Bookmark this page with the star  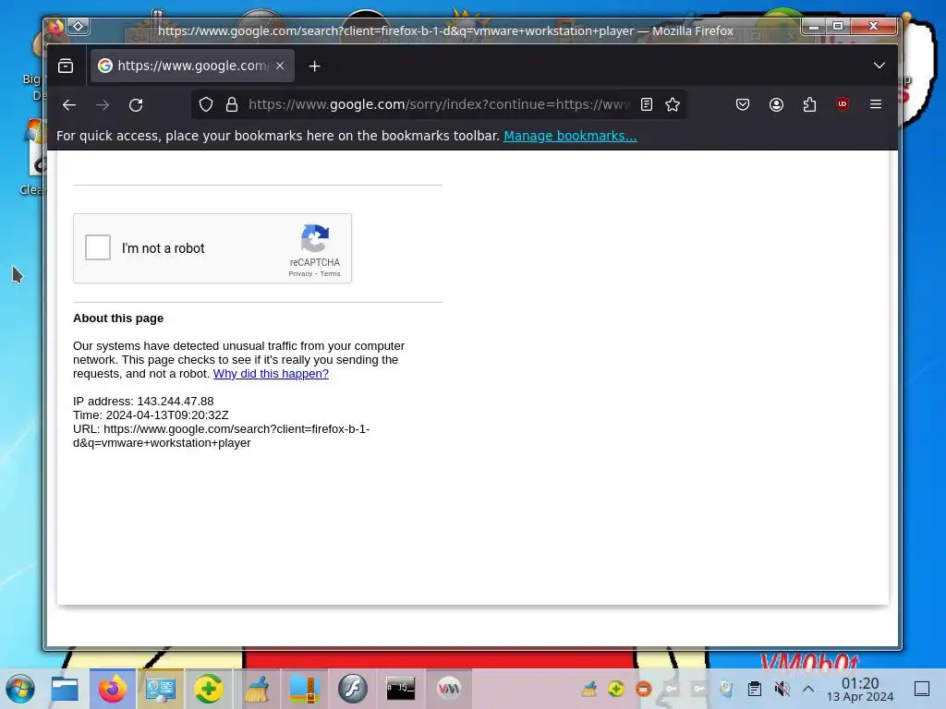click(673, 105)
